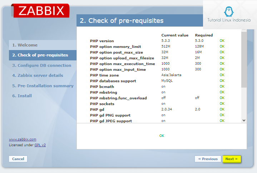Select step 3. Configure DB connection
Viewport: 257px width, 173px height.
(x=41, y=65)
